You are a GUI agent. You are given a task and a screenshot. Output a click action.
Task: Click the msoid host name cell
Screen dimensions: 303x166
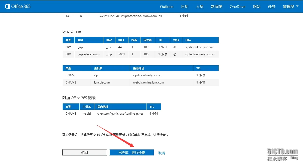87,114
